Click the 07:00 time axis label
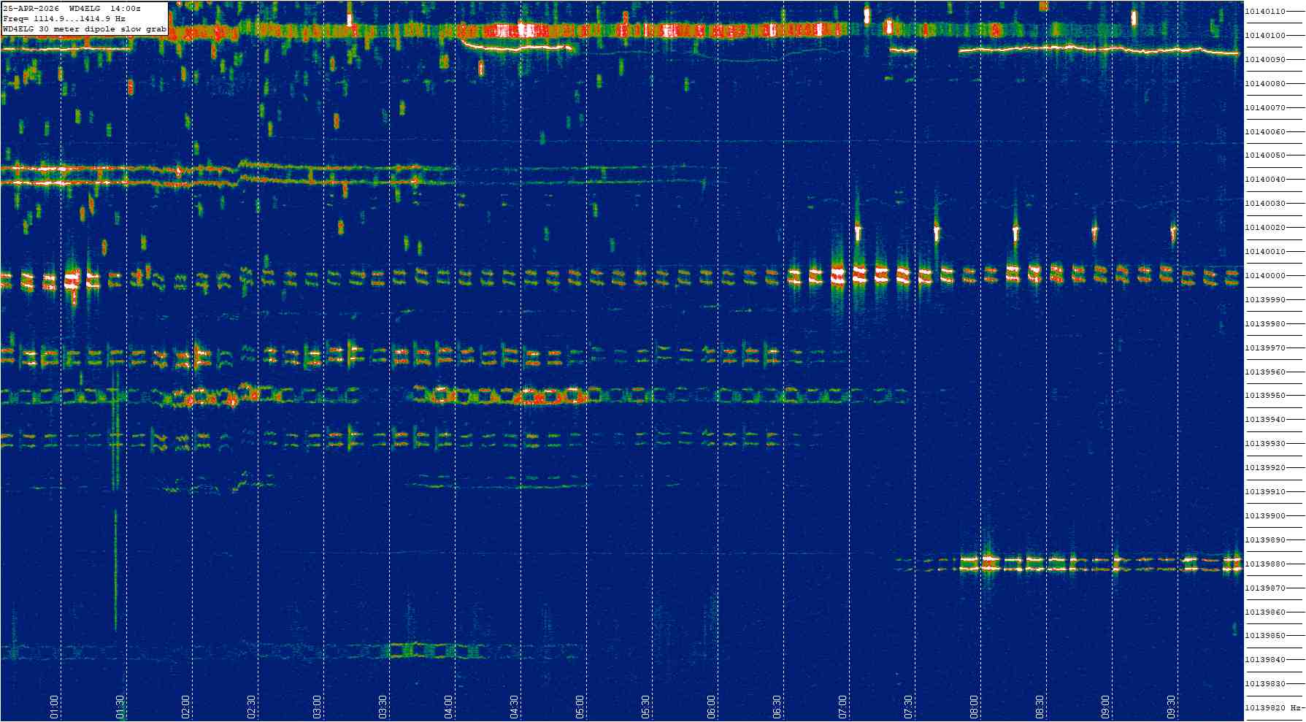1306x722 pixels. pyautogui.click(x=843, y=707)
